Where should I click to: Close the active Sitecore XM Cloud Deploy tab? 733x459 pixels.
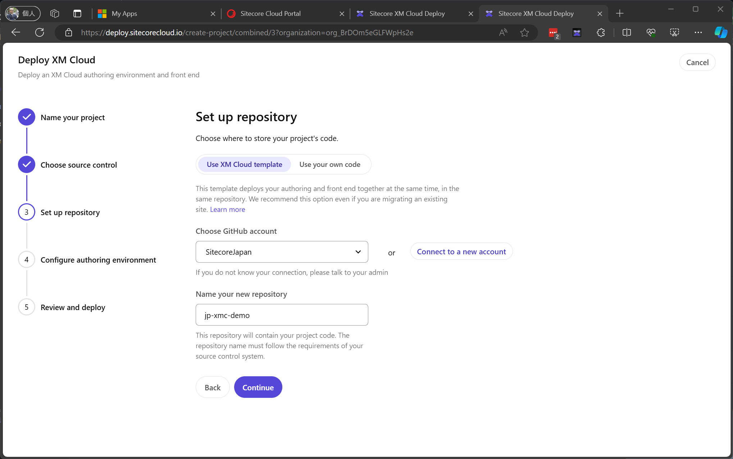click(x=600, y=14)
